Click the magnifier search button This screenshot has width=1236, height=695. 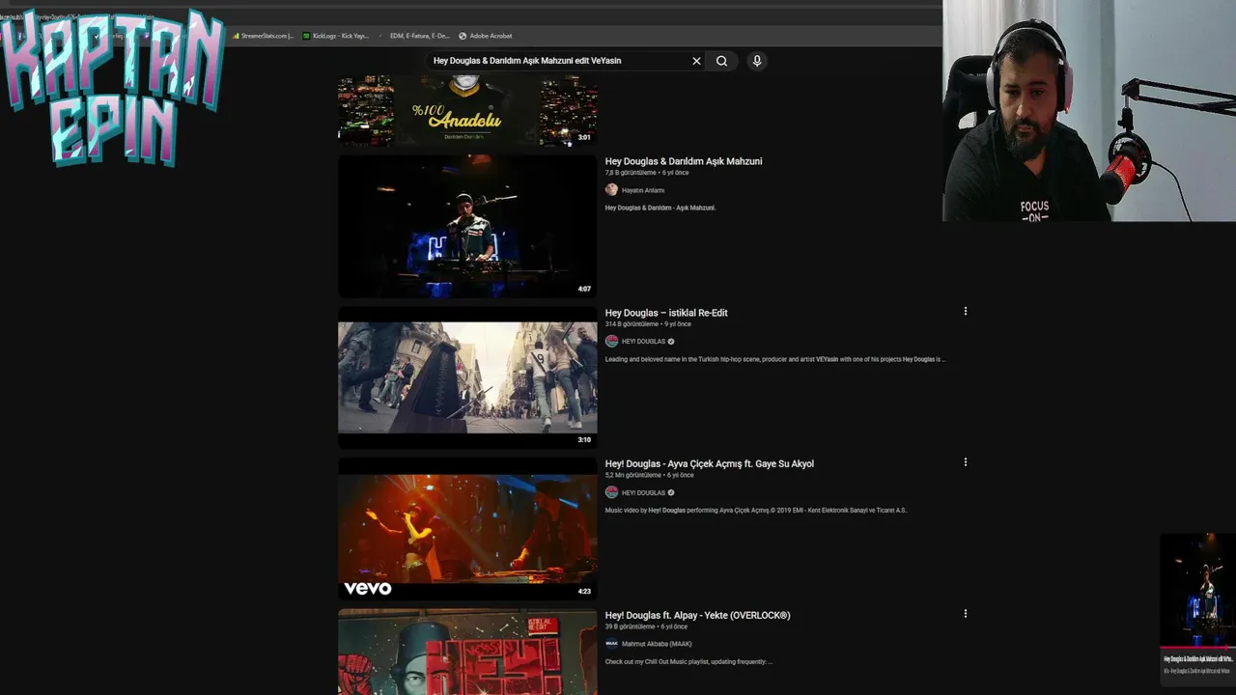point(721,61)
